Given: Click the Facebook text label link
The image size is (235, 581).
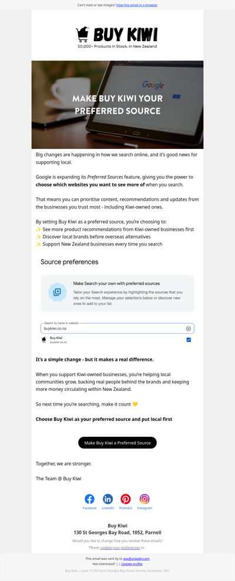Looking at the screenshot, I should (x=89, y=508).
